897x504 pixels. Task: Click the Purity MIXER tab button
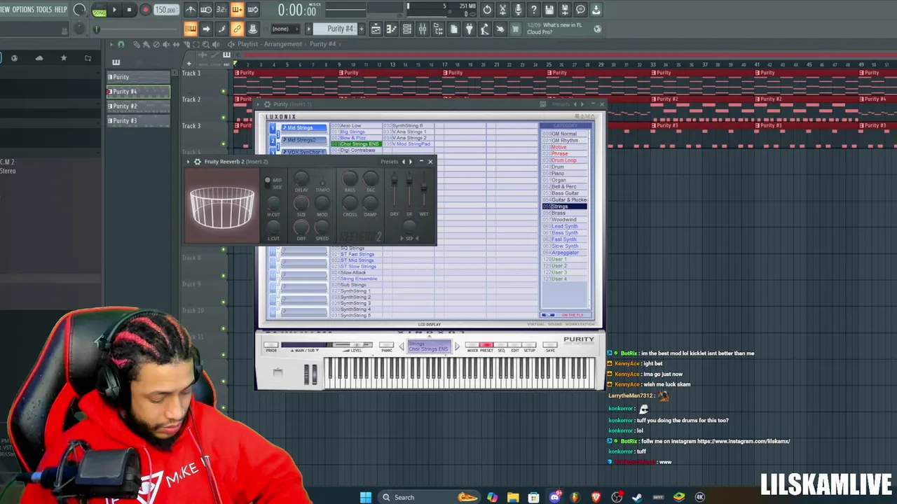[472, 346]
